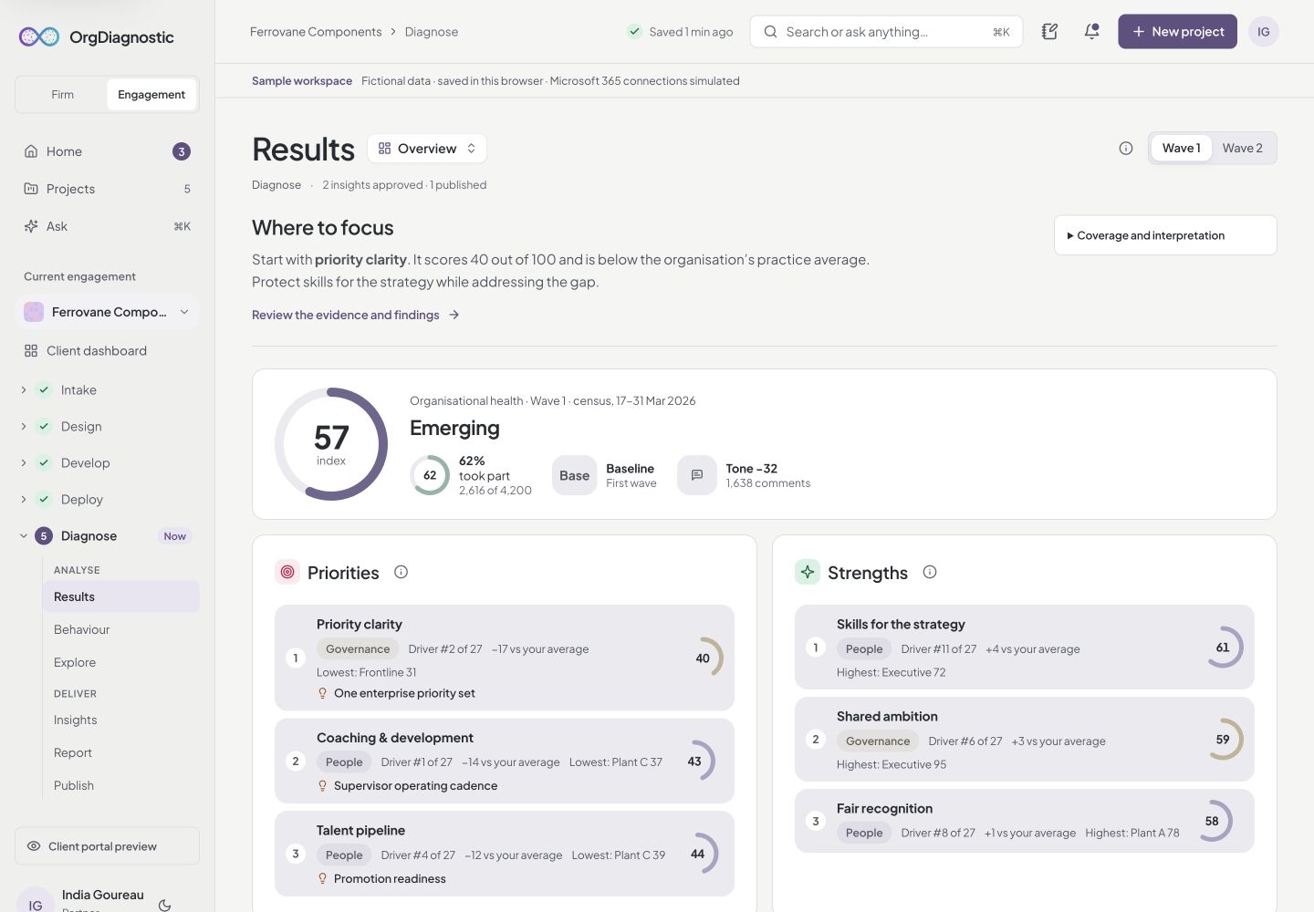Click the Priorities target icon

point(287,572)
